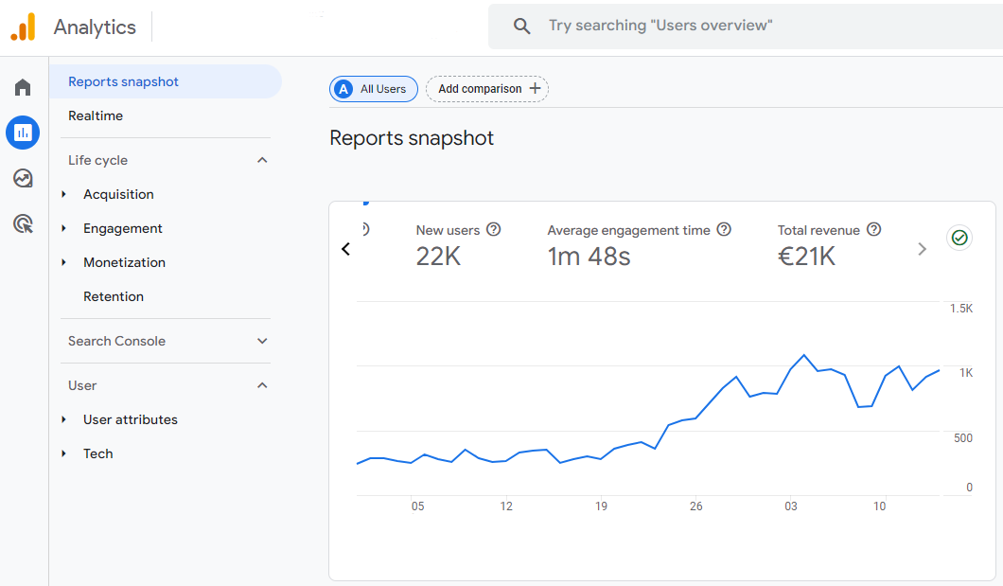
Task: Click help icon next to Total revenue
Action: (873, 230)
